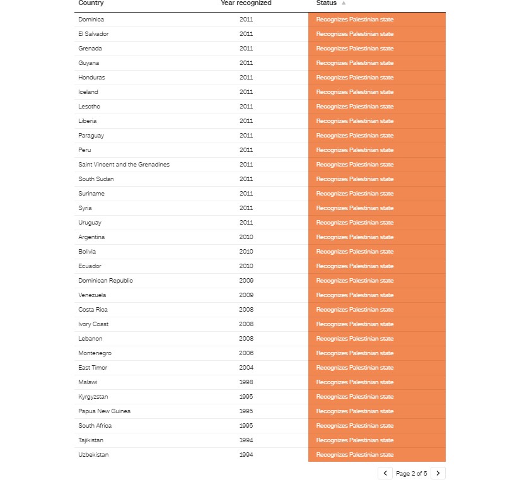The height and width of the screenshot is (487, 505).
Task: Click Montenegro's 2006 year cell
Action: 246,353
